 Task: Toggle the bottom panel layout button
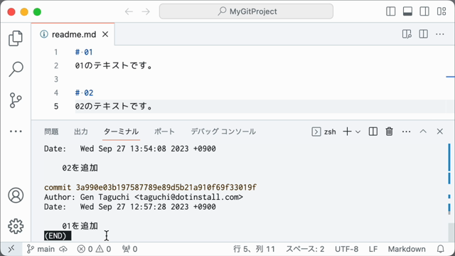coord(407,11)
